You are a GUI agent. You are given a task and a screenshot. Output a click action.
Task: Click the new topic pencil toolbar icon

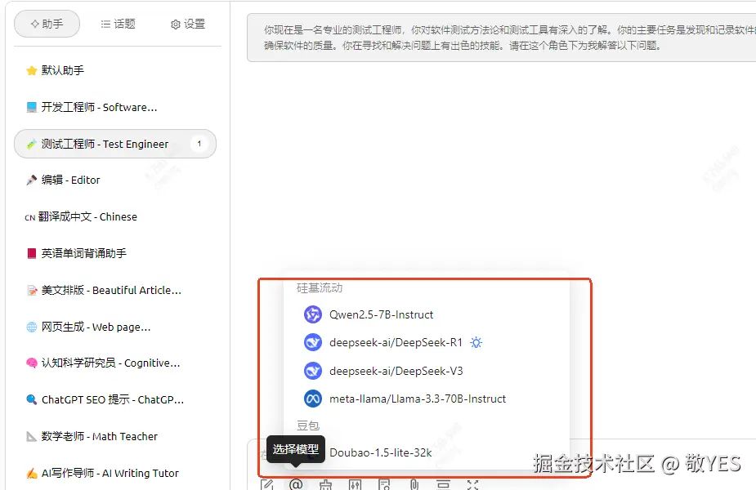point(266,484)
